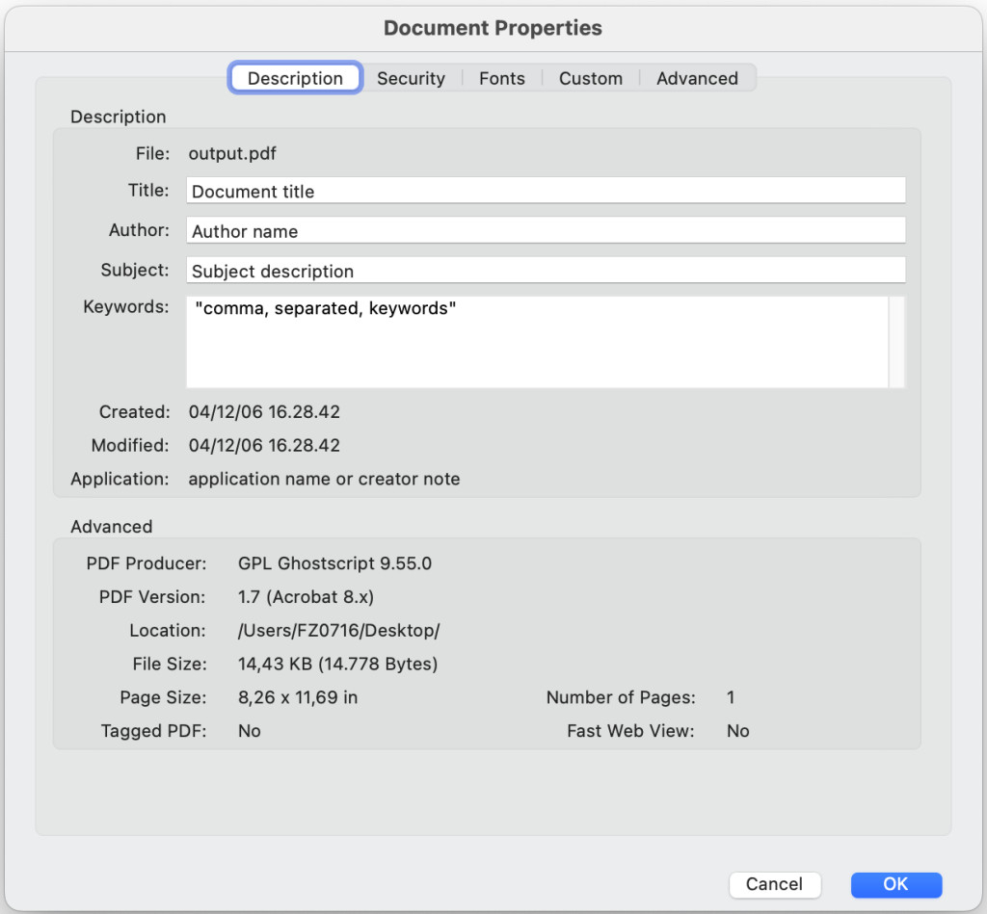Image resolution: width=987 pixels, height=914 pixels.
Task: Open the Advanced tab
Action: click(x=697, y=78)
